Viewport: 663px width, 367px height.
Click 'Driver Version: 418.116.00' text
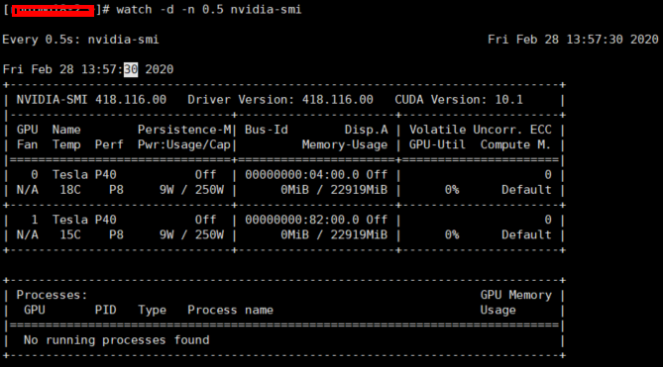coord(280,100)
